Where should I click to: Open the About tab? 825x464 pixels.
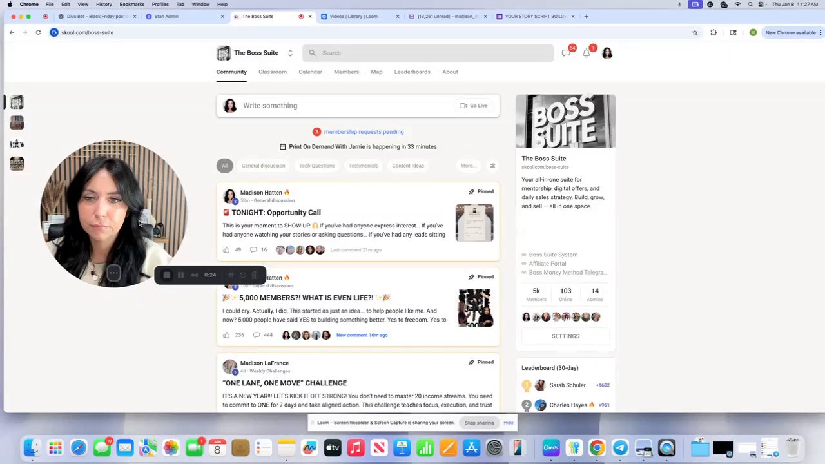click(x=450, y=72)
